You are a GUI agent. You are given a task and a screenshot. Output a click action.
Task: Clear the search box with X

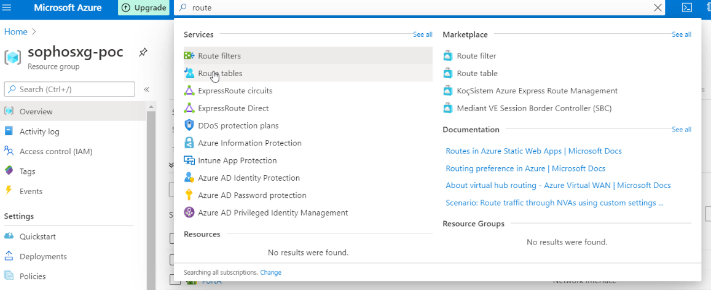tap(658, 8)
